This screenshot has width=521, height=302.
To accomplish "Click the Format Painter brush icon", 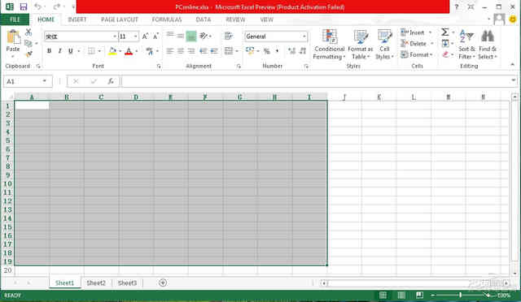I will pos(28,54).
